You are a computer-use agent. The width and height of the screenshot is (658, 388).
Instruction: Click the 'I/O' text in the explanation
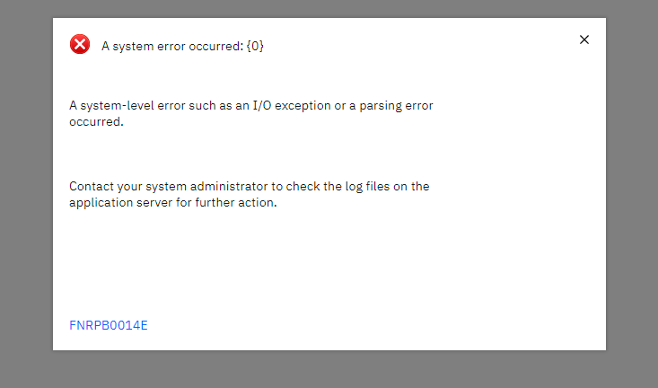[x=262, y=105]
